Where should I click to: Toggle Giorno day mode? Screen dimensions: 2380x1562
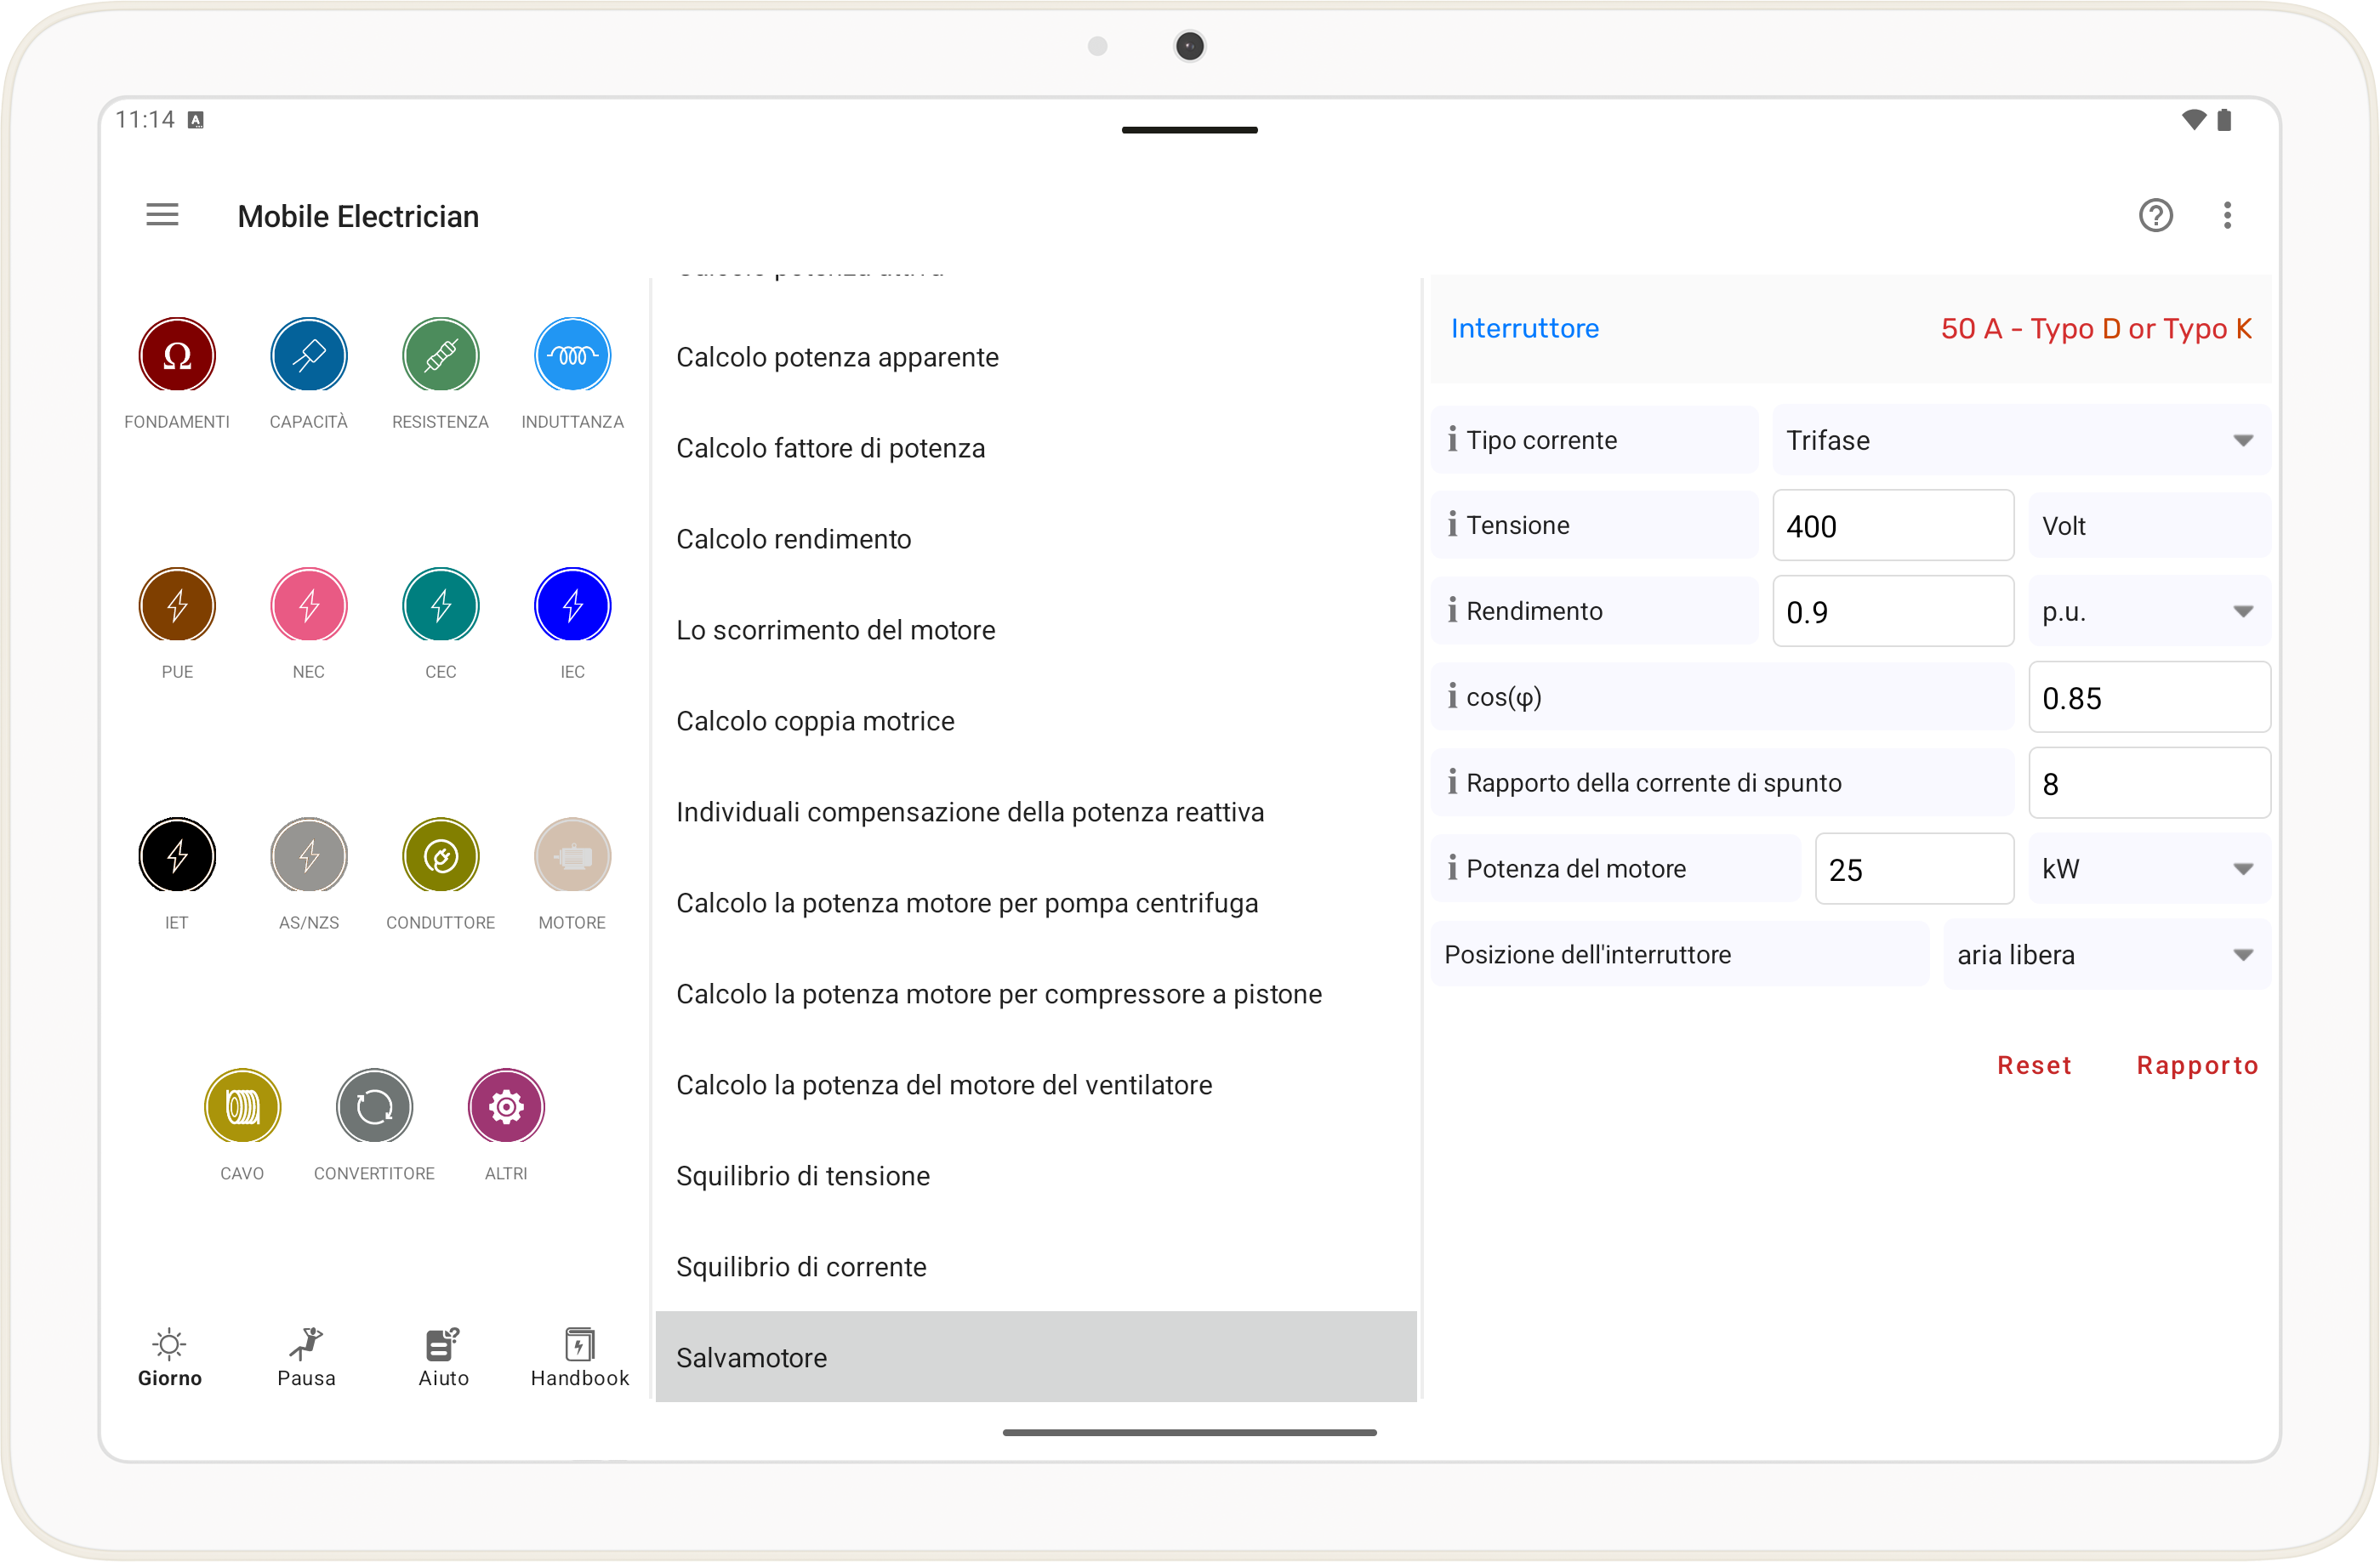pos(170,1357)
